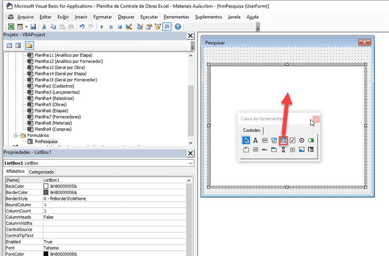The width and height of the screenshot is (389, 256).
Task: Click View Code in the Project panel
Action: click(9, 46)
